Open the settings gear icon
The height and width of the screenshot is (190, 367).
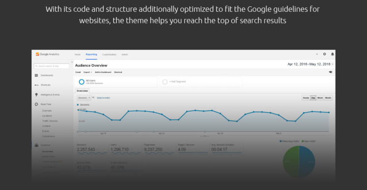tap(324, 54)
